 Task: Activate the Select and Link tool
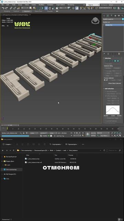click(x=11, y=8)
